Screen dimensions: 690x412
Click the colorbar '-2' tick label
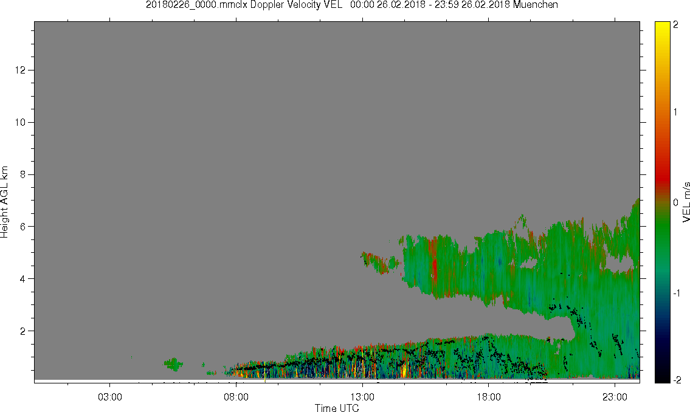[677, 380]
